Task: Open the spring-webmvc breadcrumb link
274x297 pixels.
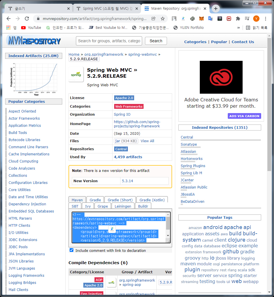Action: point(142,54)
